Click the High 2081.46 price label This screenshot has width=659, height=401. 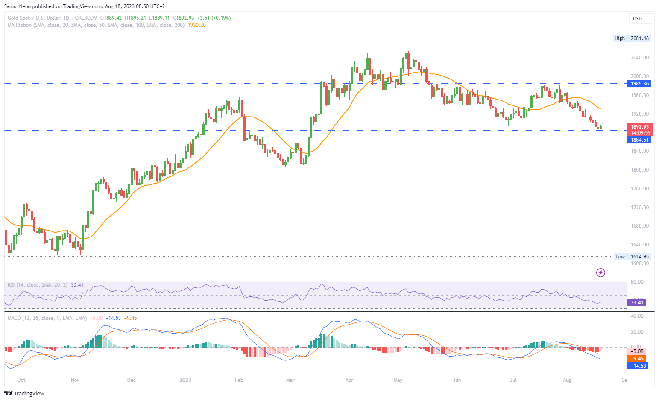pyautogui.click(x=632, y=38)
